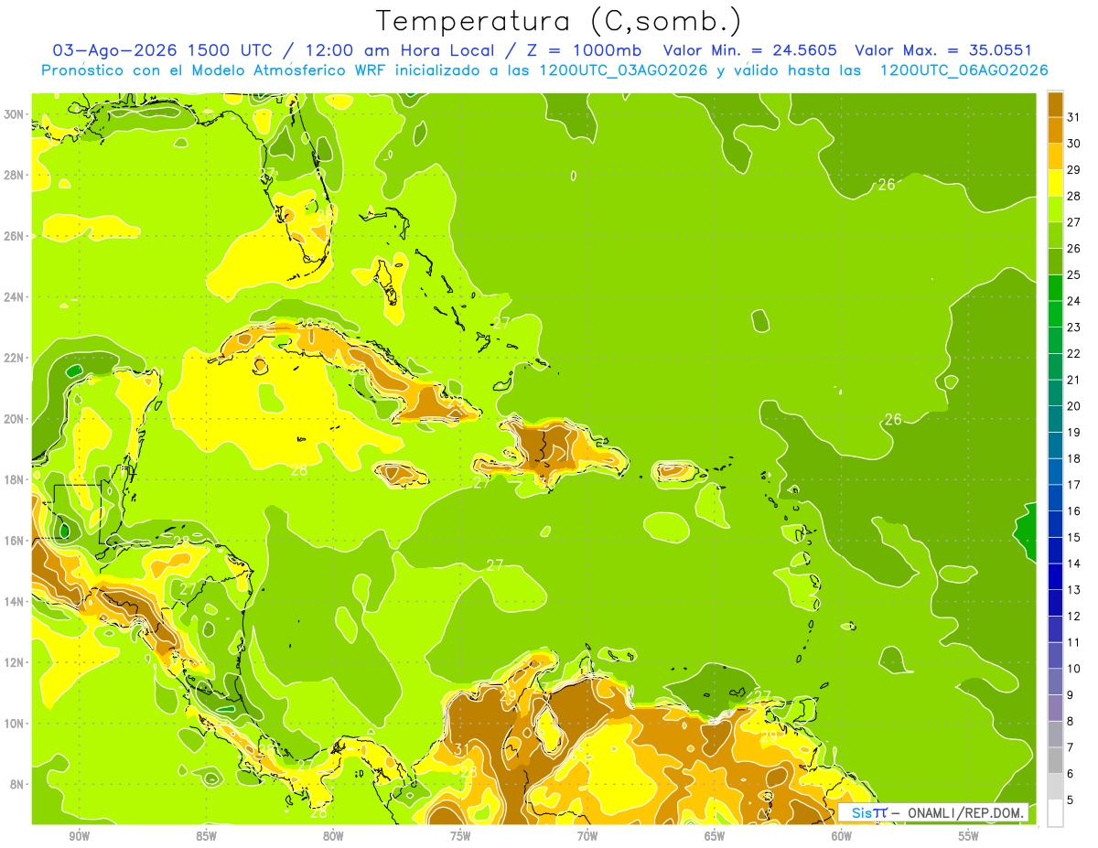This screenshot has width=1098, height=848.
Task: Click the '12N' latitude label
Action: tap(14, 662)
